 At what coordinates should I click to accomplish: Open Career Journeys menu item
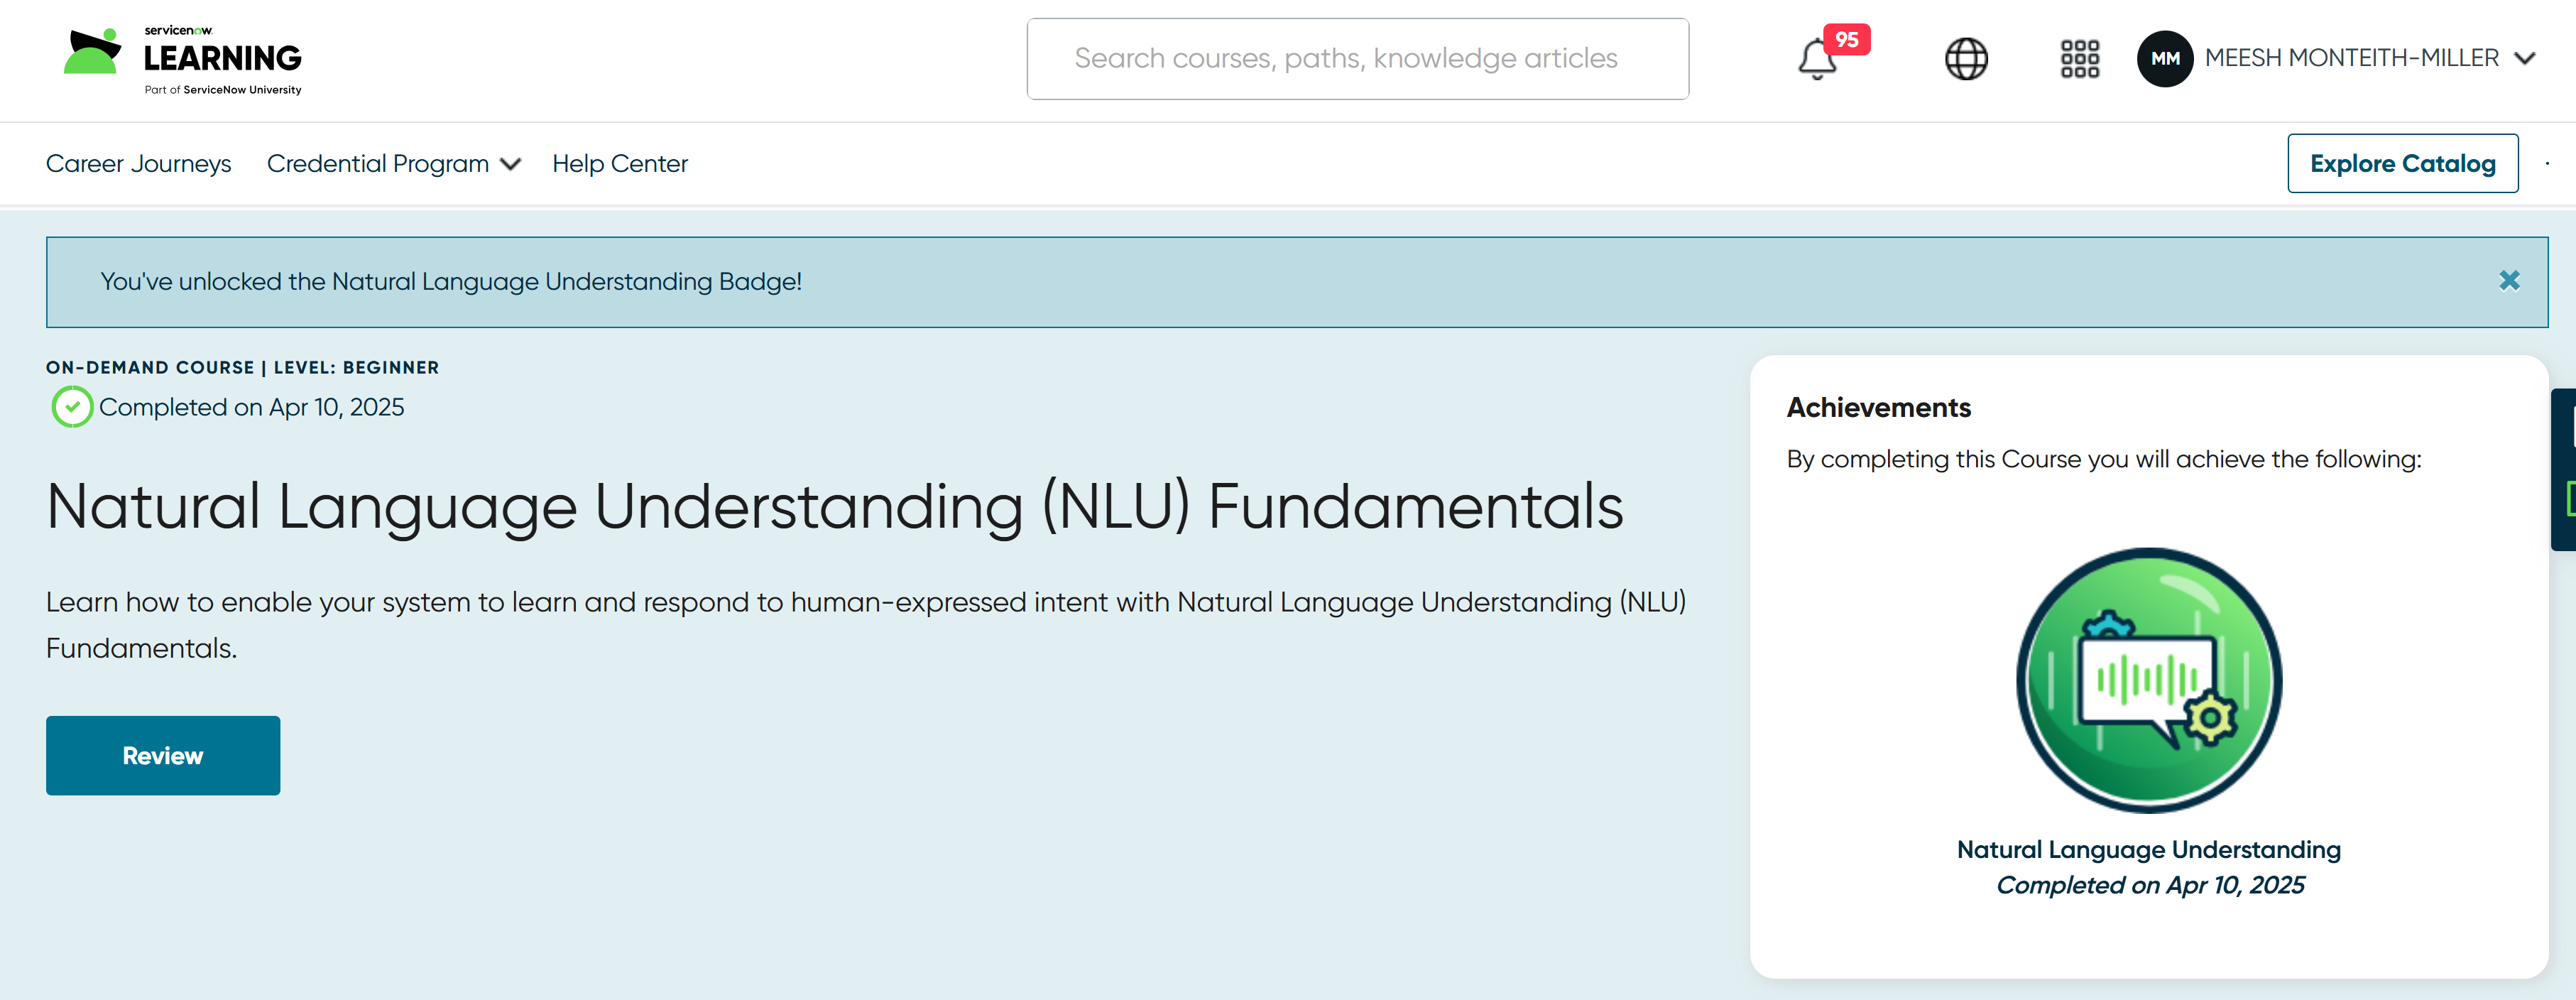[138, 164]
